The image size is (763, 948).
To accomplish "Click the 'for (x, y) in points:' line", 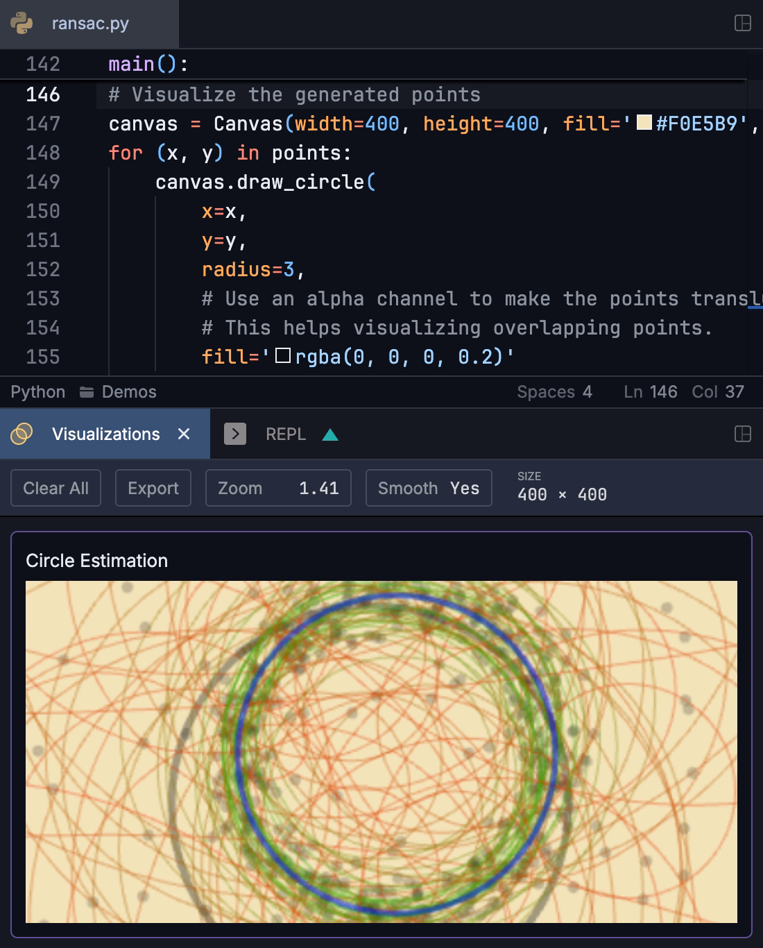I will click(x=230, y=153).
